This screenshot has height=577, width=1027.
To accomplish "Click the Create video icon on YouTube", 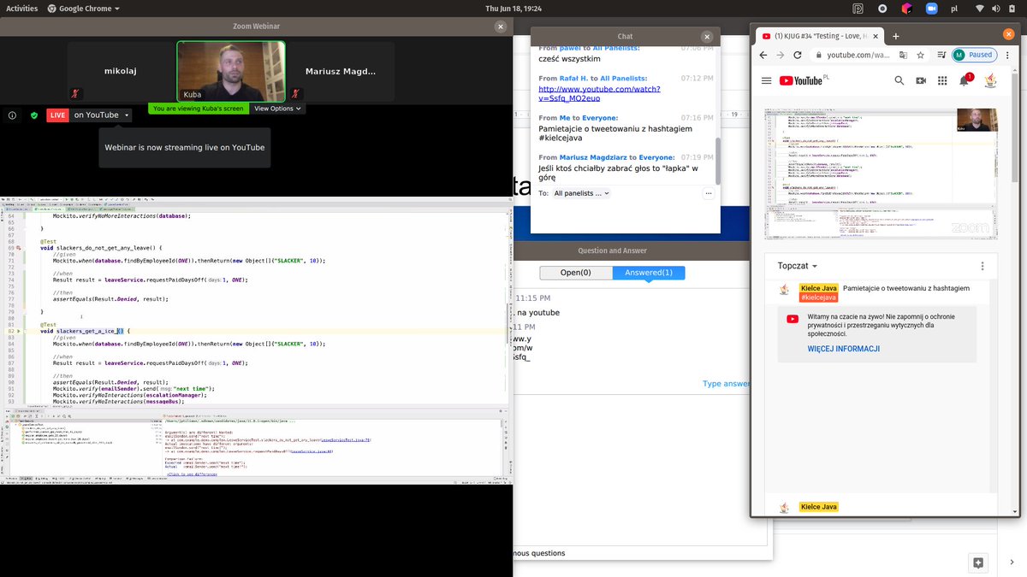I will click(x=920, y=79).
